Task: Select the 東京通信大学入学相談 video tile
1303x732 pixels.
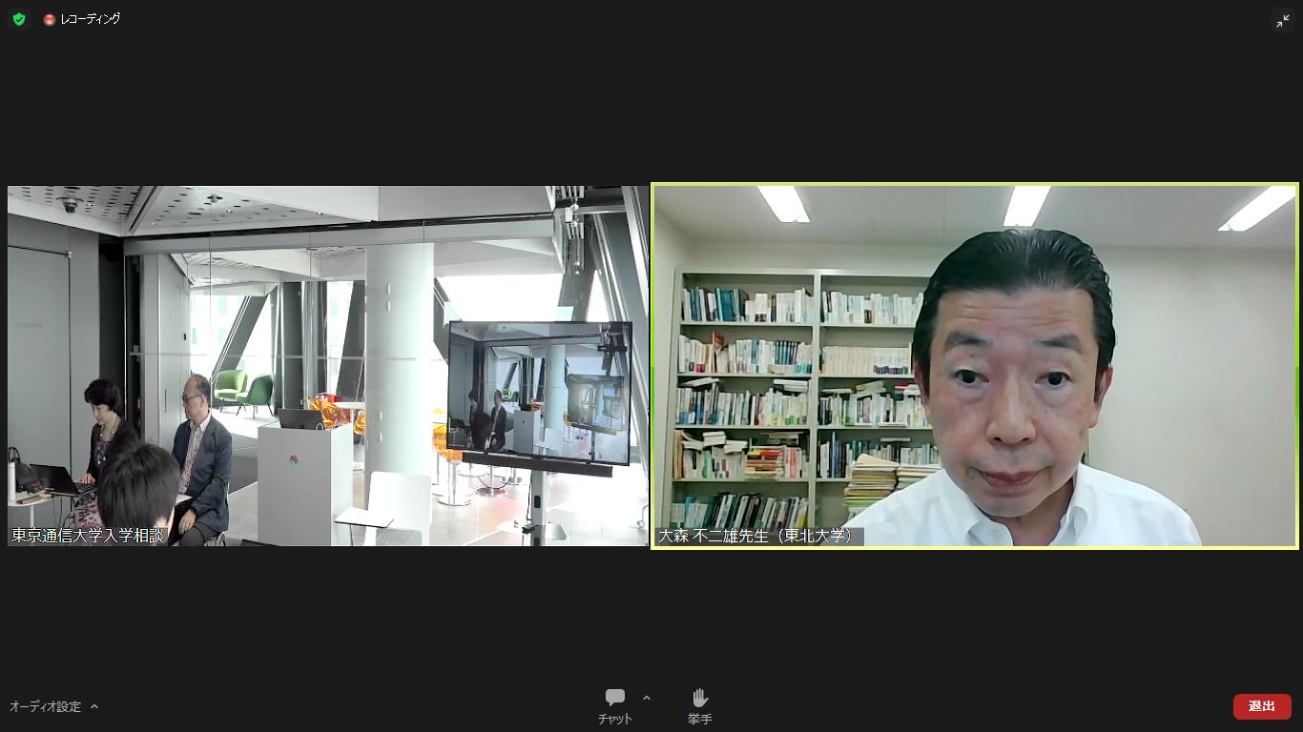Action: click(328, 366)
